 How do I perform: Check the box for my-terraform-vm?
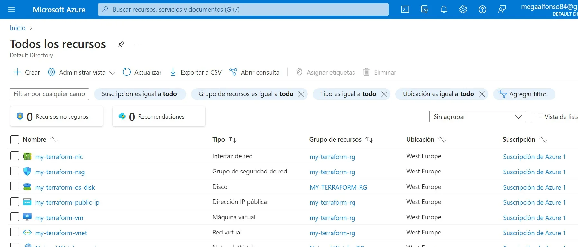(15, 217)
